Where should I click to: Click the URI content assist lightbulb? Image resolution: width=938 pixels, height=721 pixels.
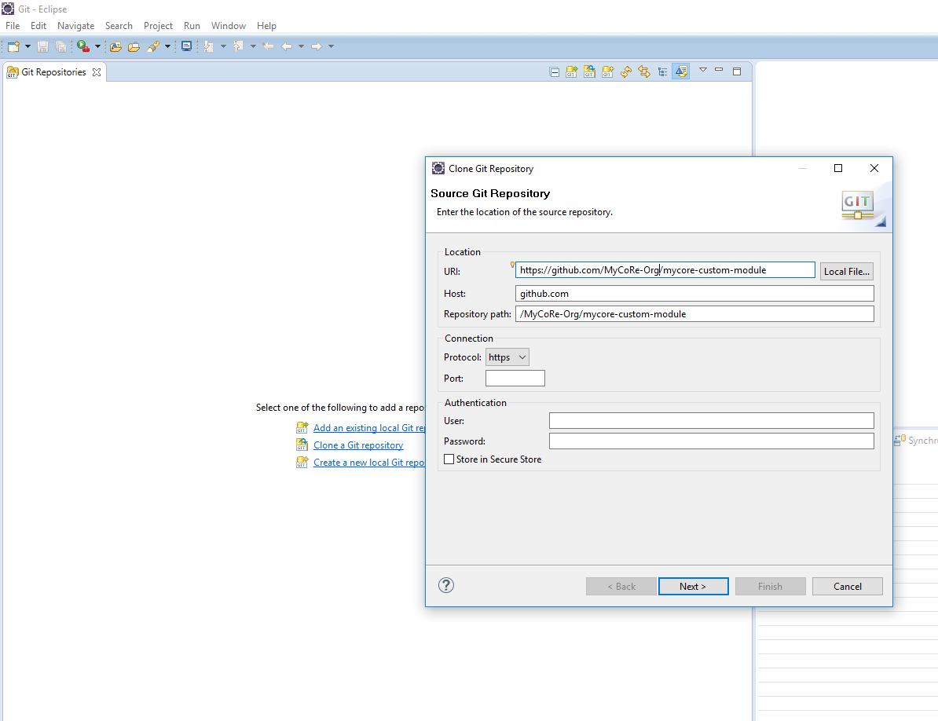(x=512, y=265)
